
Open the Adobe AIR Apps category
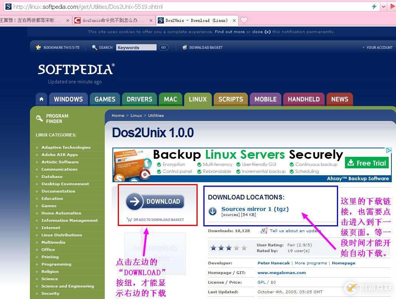pos(59,154)
